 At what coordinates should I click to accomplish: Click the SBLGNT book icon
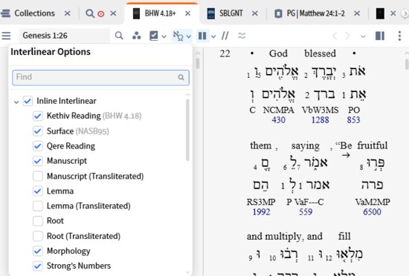(x=210, y=13)
